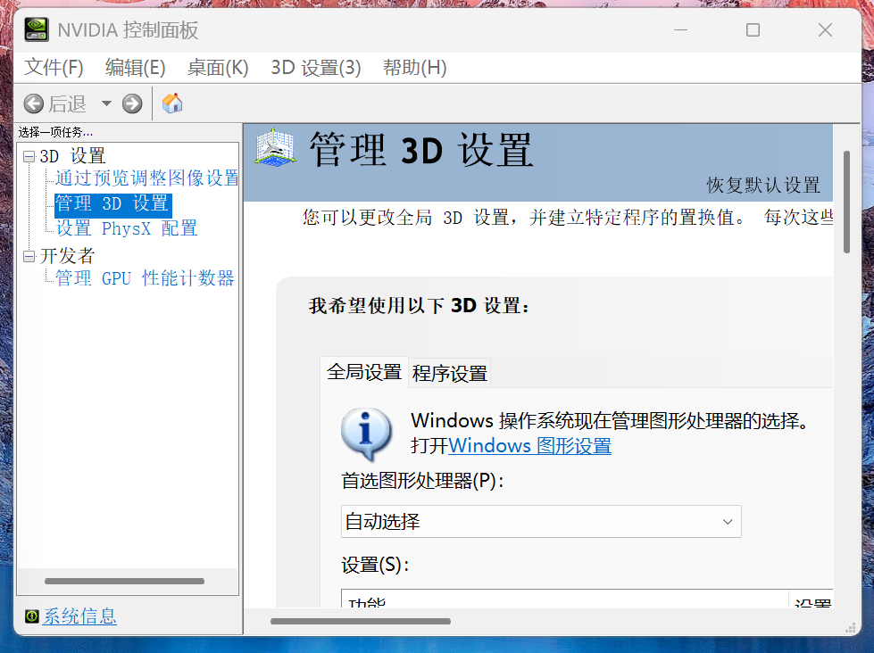Click the Manage 3D Settings header icon

[x=275, y=147]
